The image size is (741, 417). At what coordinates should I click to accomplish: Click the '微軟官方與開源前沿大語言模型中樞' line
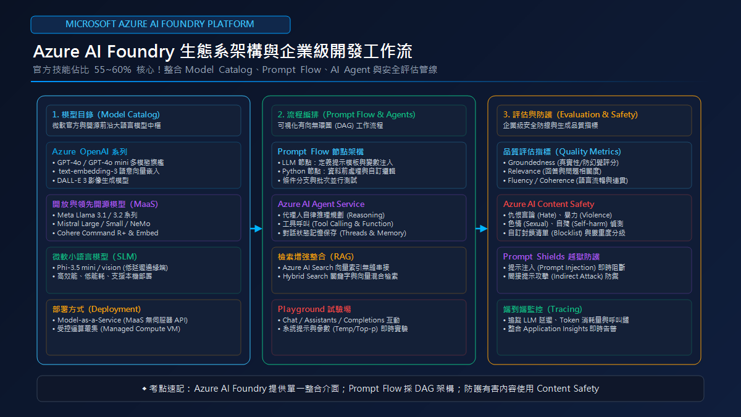107,125
